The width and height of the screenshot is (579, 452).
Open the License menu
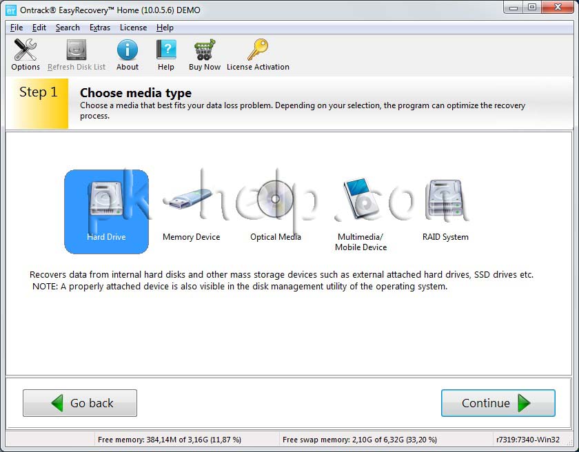pyautogui.click(x=133, y=28)
